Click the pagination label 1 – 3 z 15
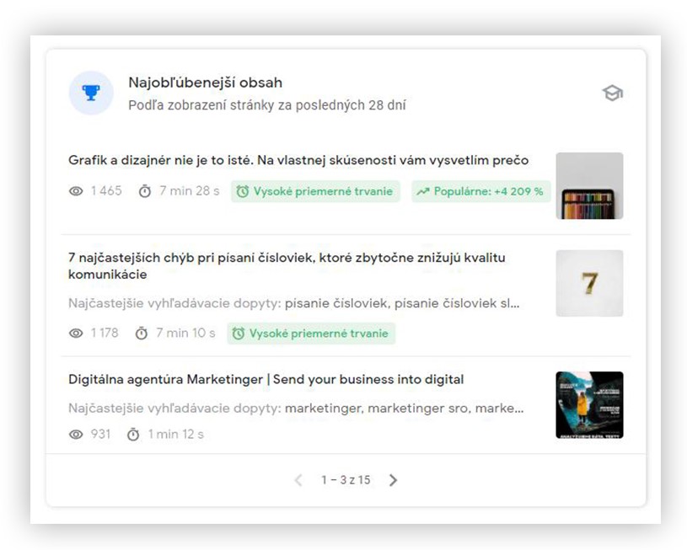 346,480
